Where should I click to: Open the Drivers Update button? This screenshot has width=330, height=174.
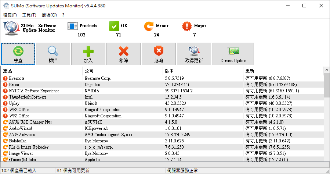point(233,54)
